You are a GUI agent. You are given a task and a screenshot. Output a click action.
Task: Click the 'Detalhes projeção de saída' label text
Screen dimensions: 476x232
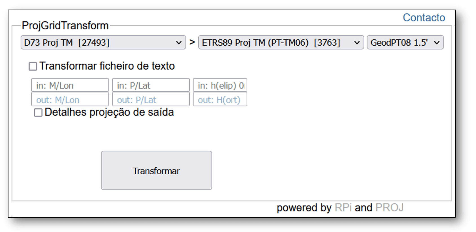[109, 112]
